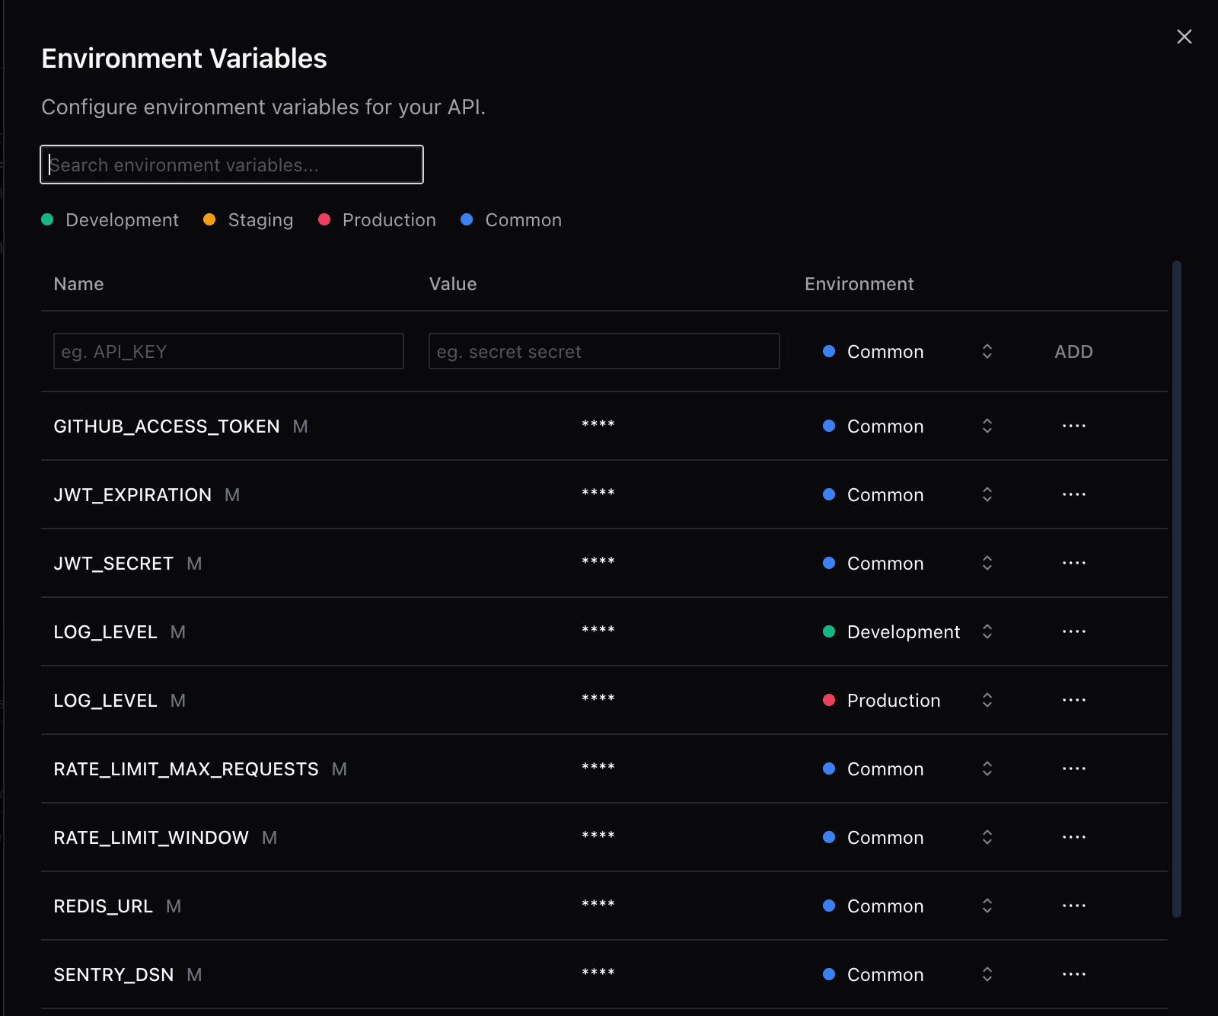Click the blue Common dot beside REDIS_URL

[x=829, y=906]
